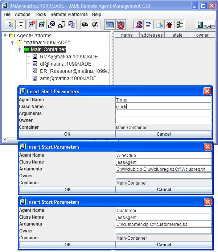Click the 'addresses' column header
218x252 pixels.
click(152, 35)
